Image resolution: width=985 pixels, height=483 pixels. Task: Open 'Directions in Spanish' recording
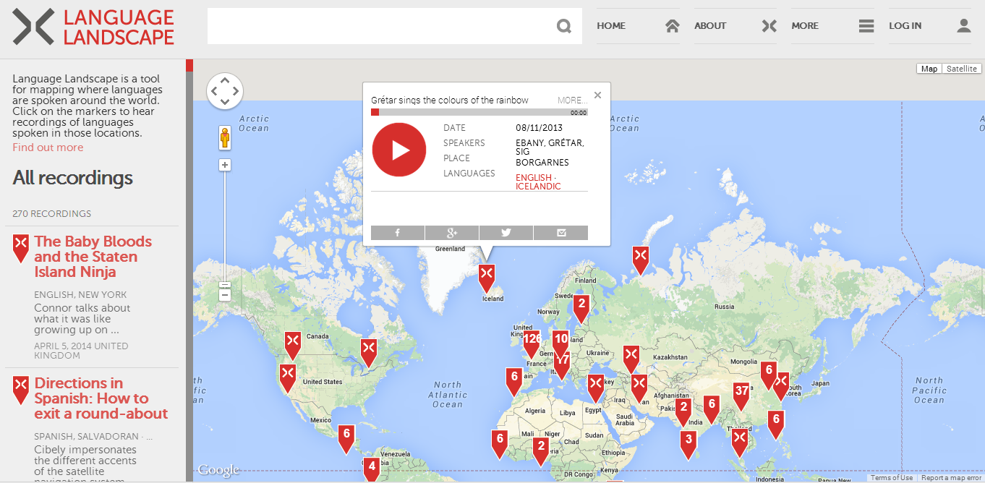click(101, 398)
